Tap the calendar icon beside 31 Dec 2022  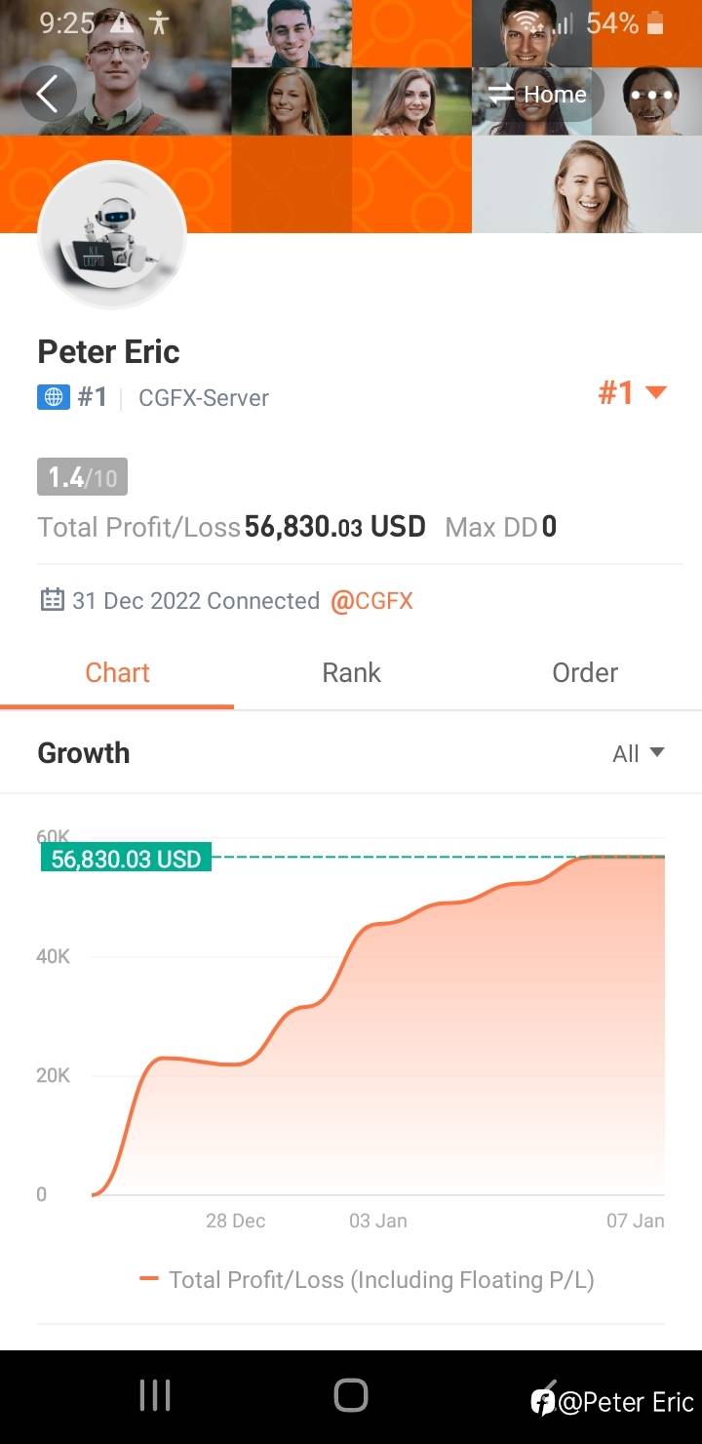[x=52, y=600]
